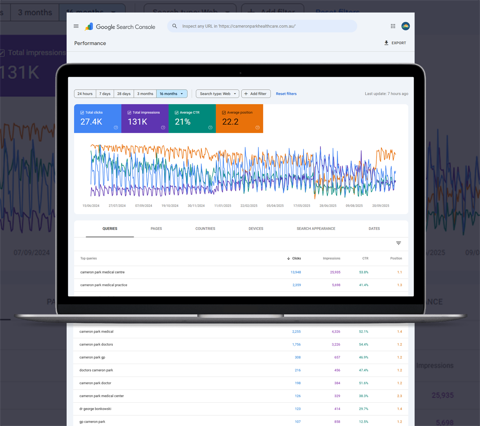Viewport: 480px width, 426px height.
Task: Select query gp cameron park
Action: pyautogui.click(x=92, y=422)
